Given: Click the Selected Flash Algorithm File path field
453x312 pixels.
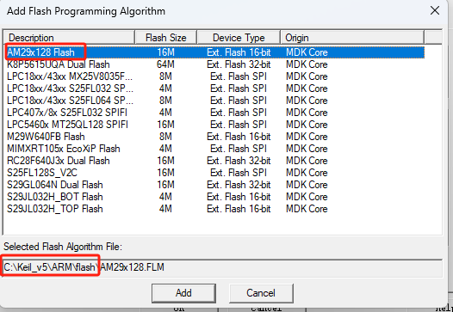Looking at the screenshot, I should click(x=222, y=267).
